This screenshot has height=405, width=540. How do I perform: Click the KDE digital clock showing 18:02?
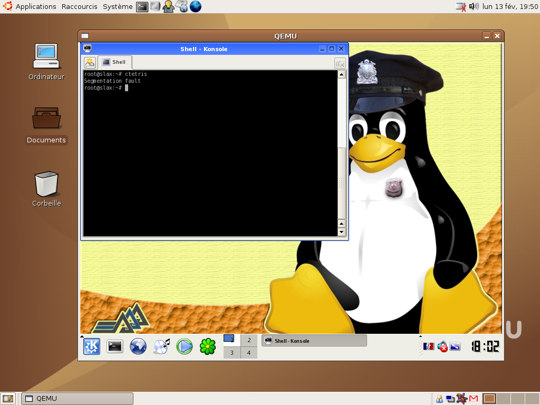point(485,346)
